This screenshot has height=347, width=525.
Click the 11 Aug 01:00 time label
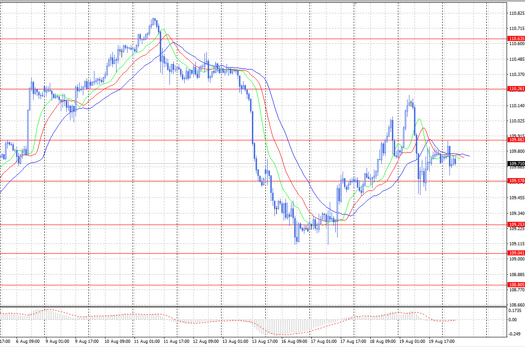click(x=146, y=341)
